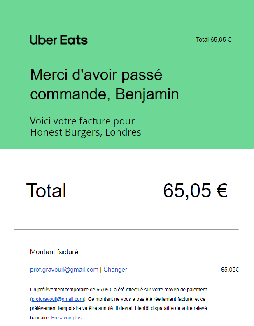Click the name Benjamin in the heading
Screen dimensions: 254x326
click(147, 94)
